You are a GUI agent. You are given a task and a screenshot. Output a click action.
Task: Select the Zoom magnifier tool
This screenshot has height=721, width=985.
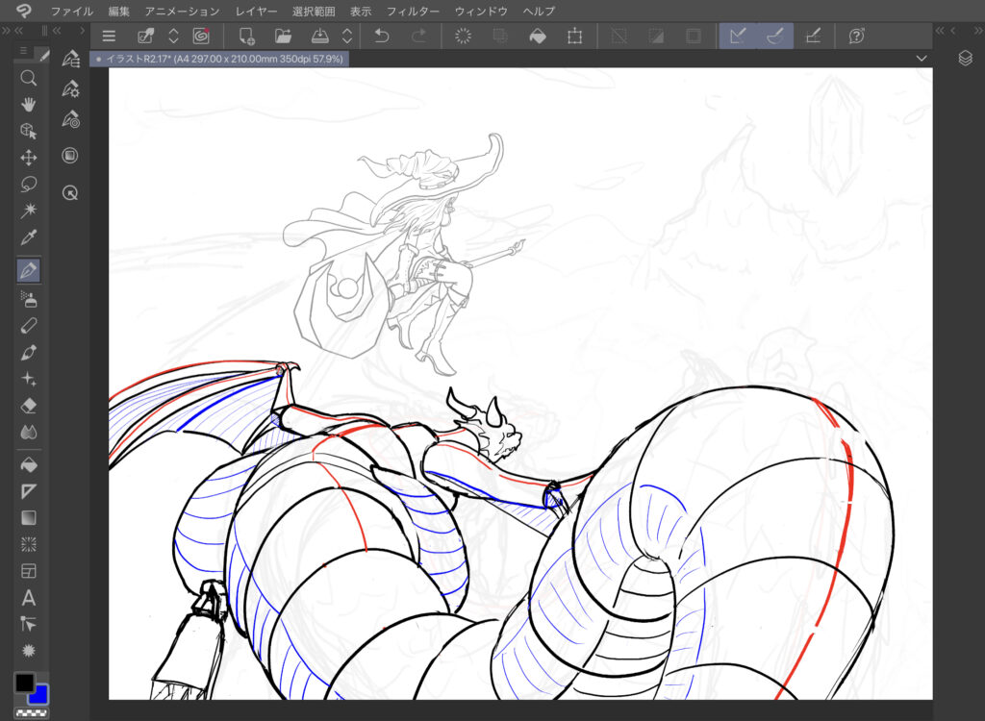click(29, 78)
